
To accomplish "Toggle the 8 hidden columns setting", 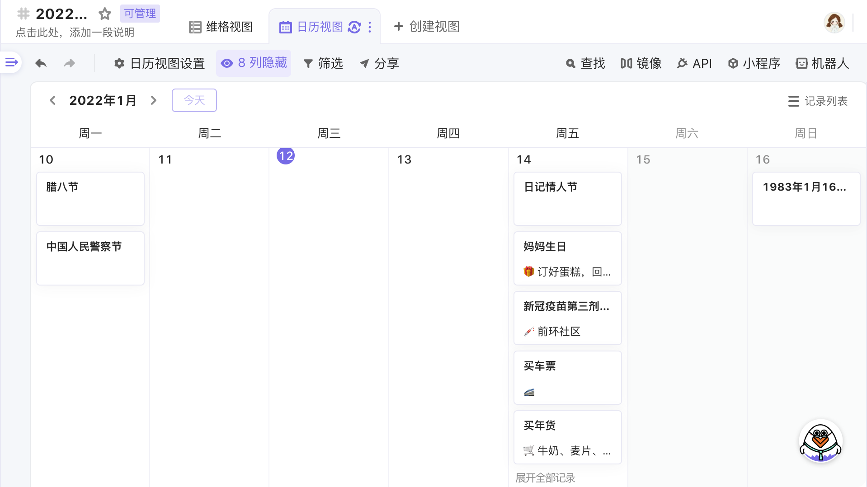I will coord(254,63).
